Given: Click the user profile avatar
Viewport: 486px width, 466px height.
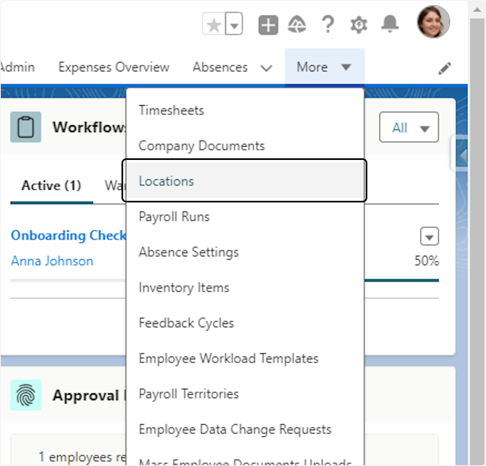Looking at the screenshot, I should tap(433, 22).
